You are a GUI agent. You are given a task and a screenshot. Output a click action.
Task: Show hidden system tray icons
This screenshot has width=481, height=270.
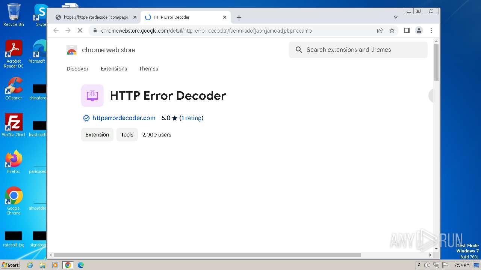pos(419,265)
